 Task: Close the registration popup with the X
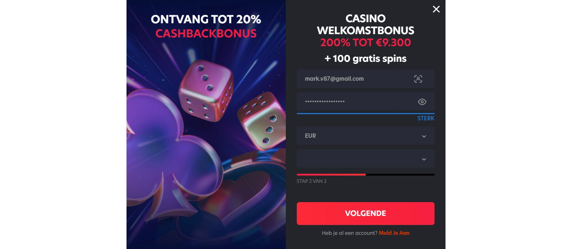click(x=436, y=9)
